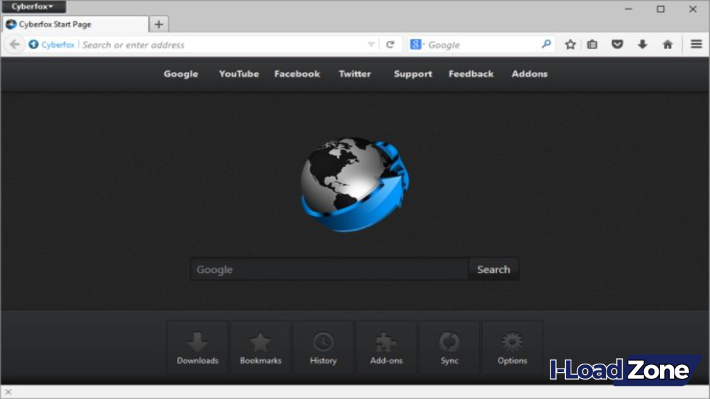Open Options with the gear tile

[x=512, y=346]
